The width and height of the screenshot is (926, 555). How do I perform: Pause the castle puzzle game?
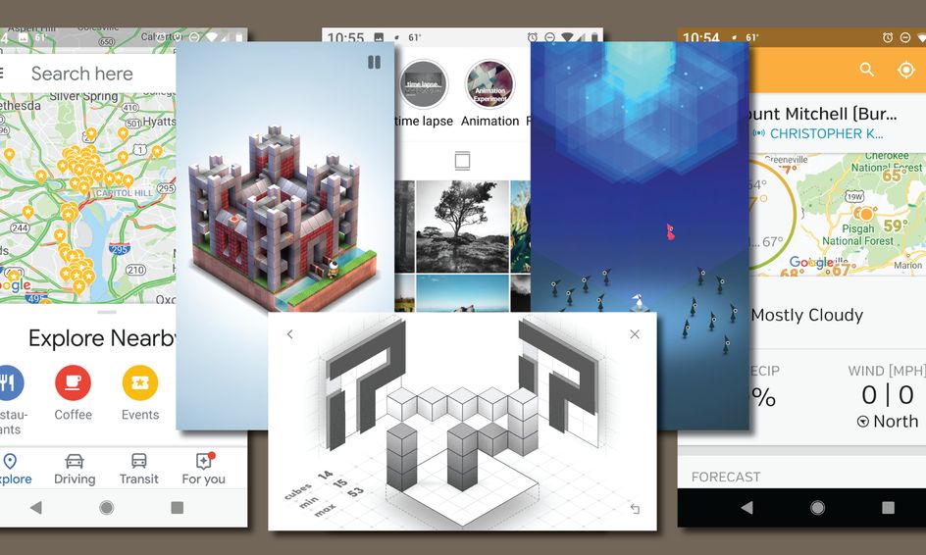coord(374,62)
